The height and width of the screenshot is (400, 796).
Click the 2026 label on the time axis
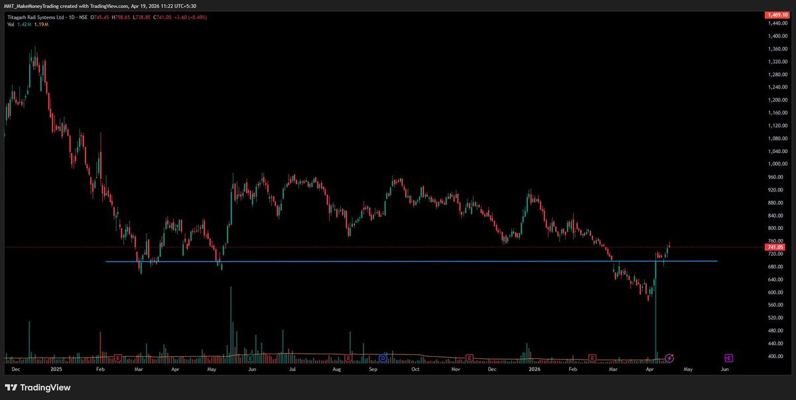click(535, 370)
